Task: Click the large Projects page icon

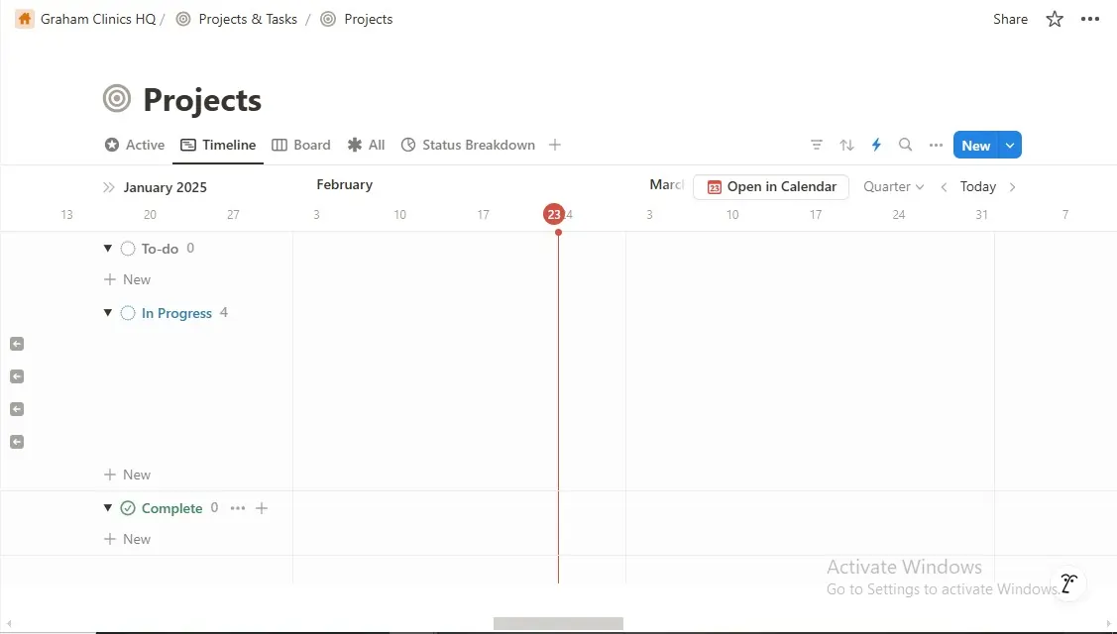Action: [117, 98]
